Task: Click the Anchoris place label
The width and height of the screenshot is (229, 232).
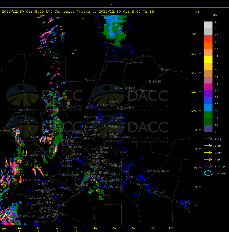Action: tap(64, 188)
